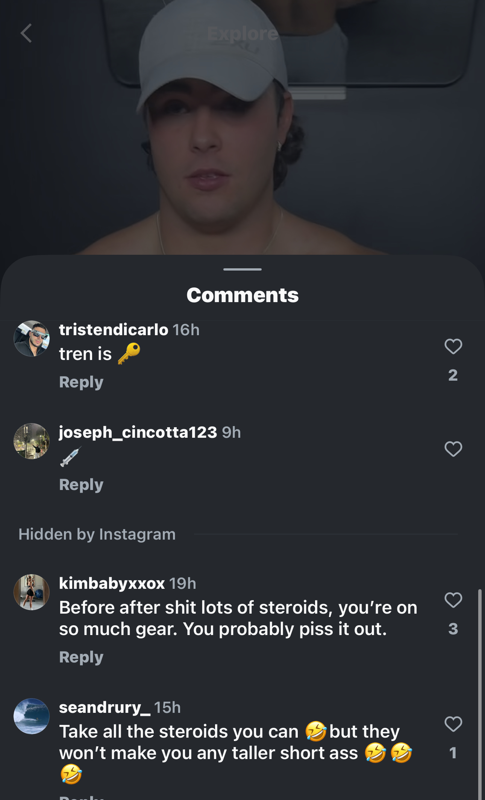Open joseph_cincotta123 username link
Viewport: 485px width, 800px height.
[138, 432]
